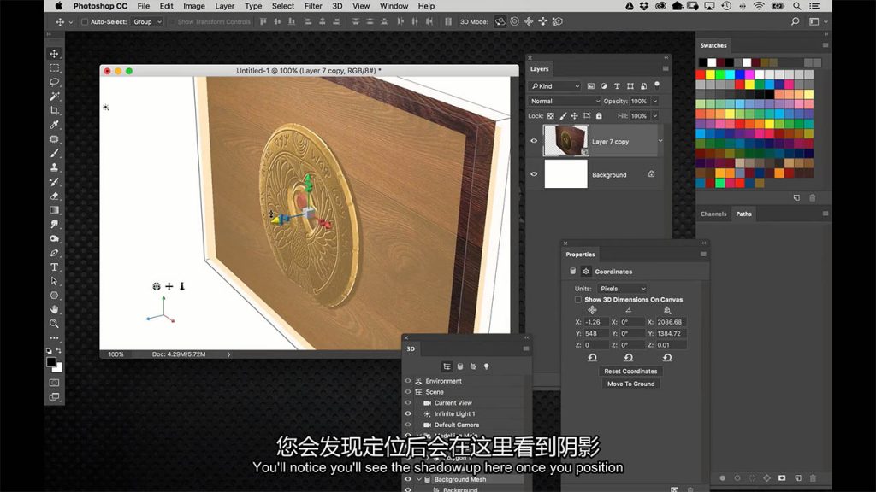Select the Zoom tool
The width and height of the screenshot is (876, 492).
pos(54,324)
